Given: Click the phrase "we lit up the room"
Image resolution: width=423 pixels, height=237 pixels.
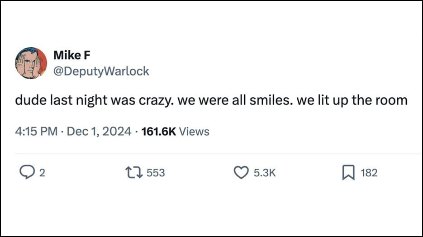Looking at the screenshot, I should pyautogui.click(x=352, y=100).
